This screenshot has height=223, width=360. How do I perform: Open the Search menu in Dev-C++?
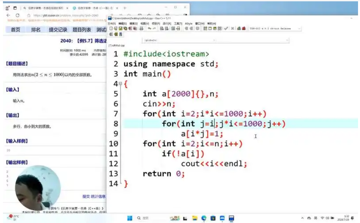click(133, 23)
